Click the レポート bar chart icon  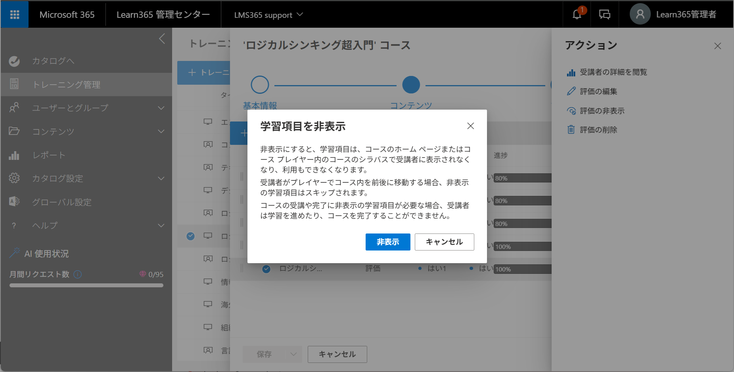[14, 155]
